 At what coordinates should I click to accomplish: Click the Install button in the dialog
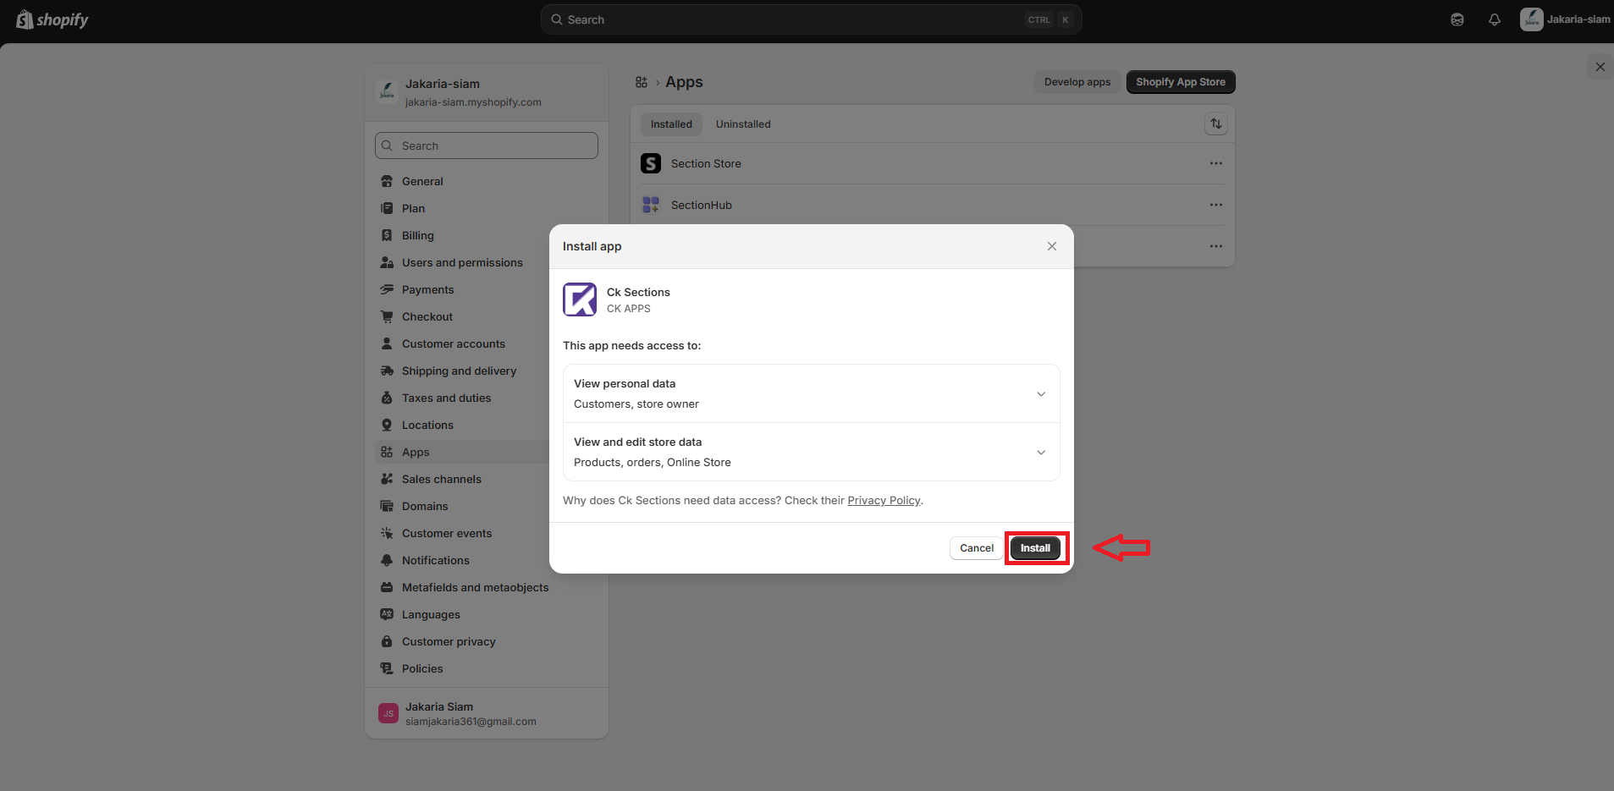point(1034,548)
